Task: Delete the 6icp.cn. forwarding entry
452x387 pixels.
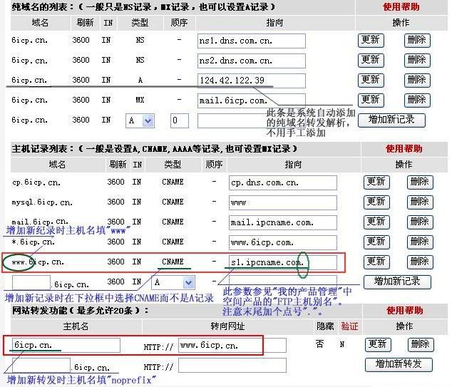Action: click(x=421, y=344)
